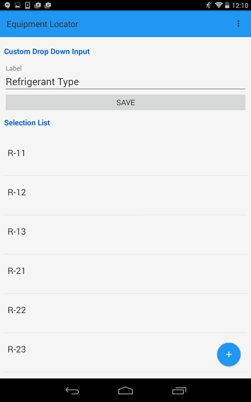Tap the Wi-Fi status icon
Viewport: 251px width, 402px height.
point(219,5)
